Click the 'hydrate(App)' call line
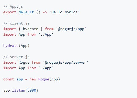137x98 pixels. click(16, 46)
